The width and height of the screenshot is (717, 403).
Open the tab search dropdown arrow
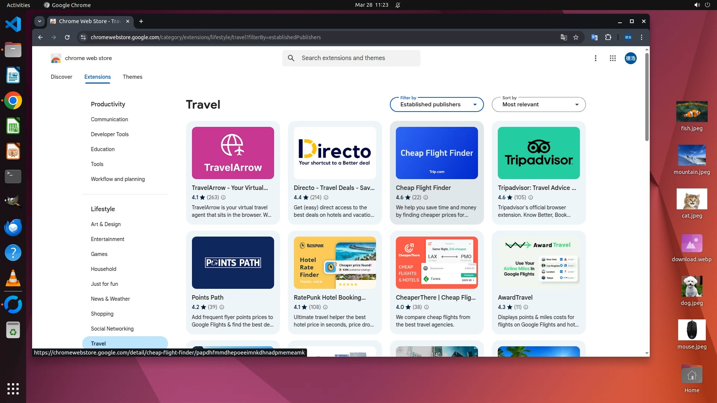pos(39,21)
